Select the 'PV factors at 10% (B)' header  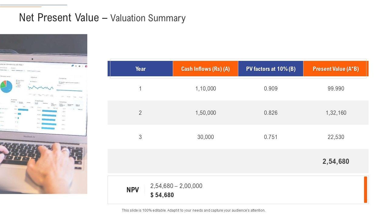click(x=271, y=69)
